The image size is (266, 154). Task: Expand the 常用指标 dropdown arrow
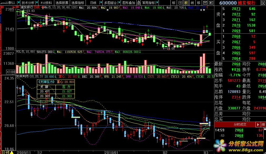[157, 3]
